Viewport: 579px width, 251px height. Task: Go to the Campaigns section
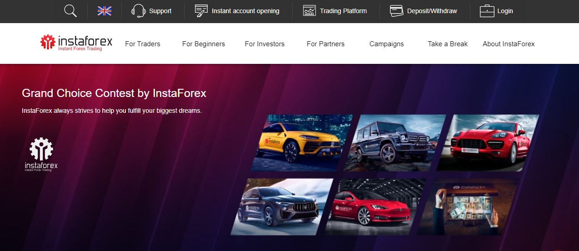(386, 44)
